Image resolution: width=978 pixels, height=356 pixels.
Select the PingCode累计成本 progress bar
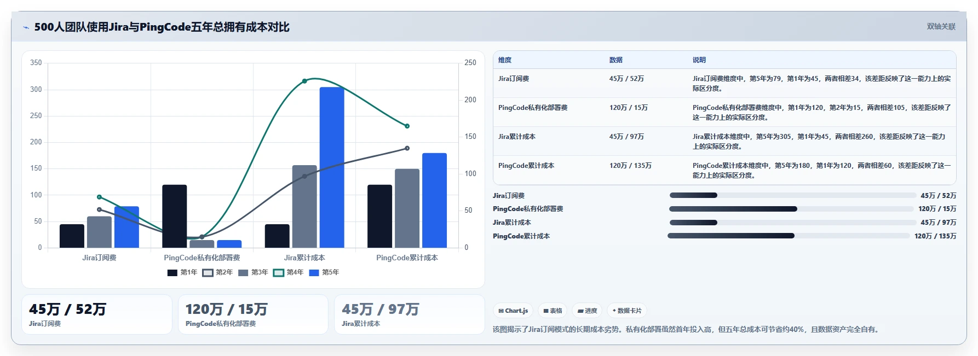pos(789,236)
